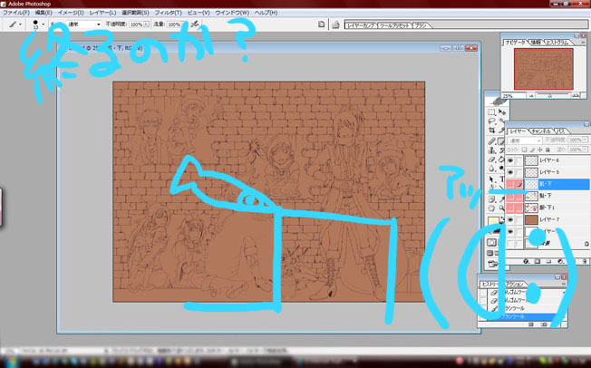Click add layer mask icon in Layers panel
The width and height of the screenshot is (591, 368).
point(538,261)
